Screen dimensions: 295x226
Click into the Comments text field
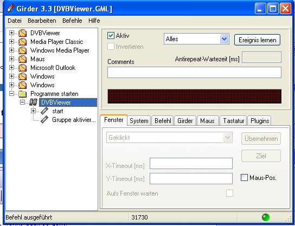tap(194, 73)
